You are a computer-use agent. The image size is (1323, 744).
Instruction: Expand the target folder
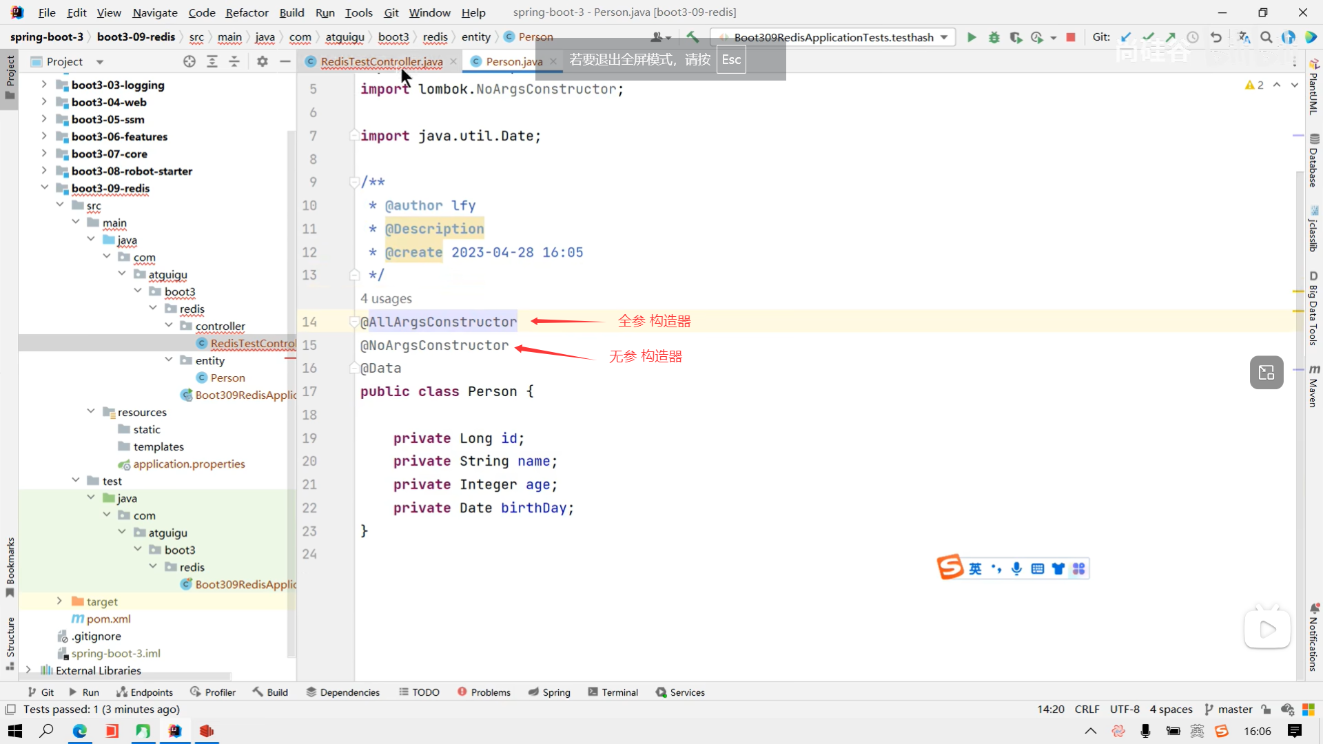[x=59, y=601]
